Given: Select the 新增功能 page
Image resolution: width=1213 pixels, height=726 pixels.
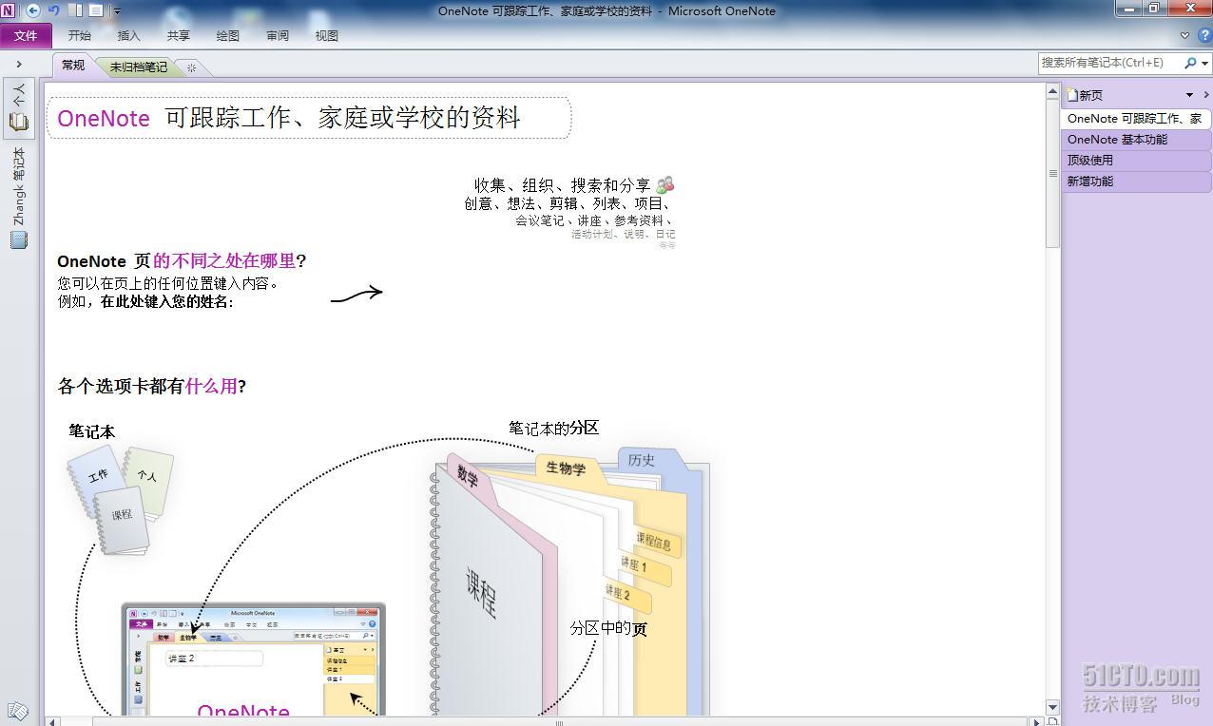Looking at the screenshot, I should pos(1136,181).
